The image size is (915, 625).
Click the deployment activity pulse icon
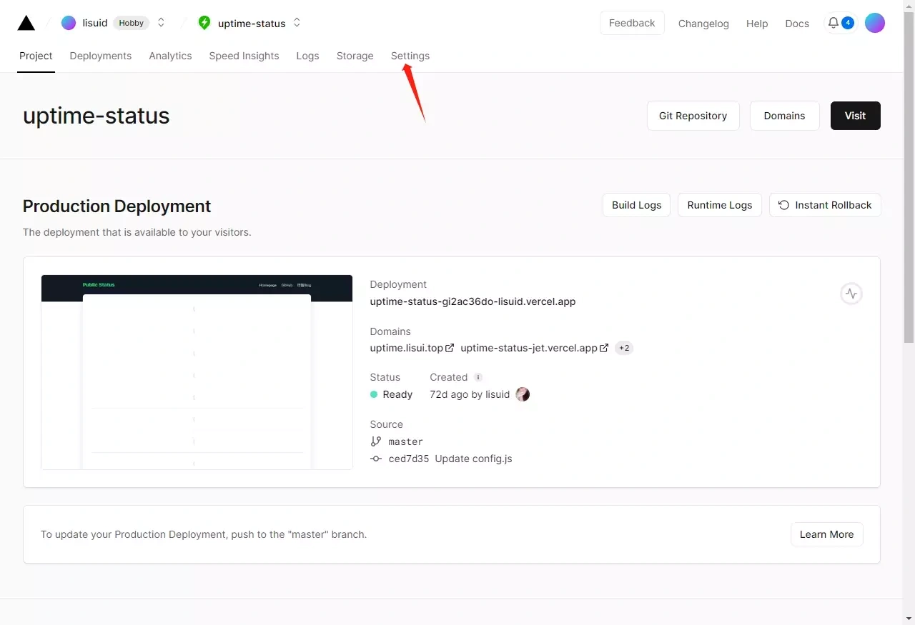click(x=851, y=294)
